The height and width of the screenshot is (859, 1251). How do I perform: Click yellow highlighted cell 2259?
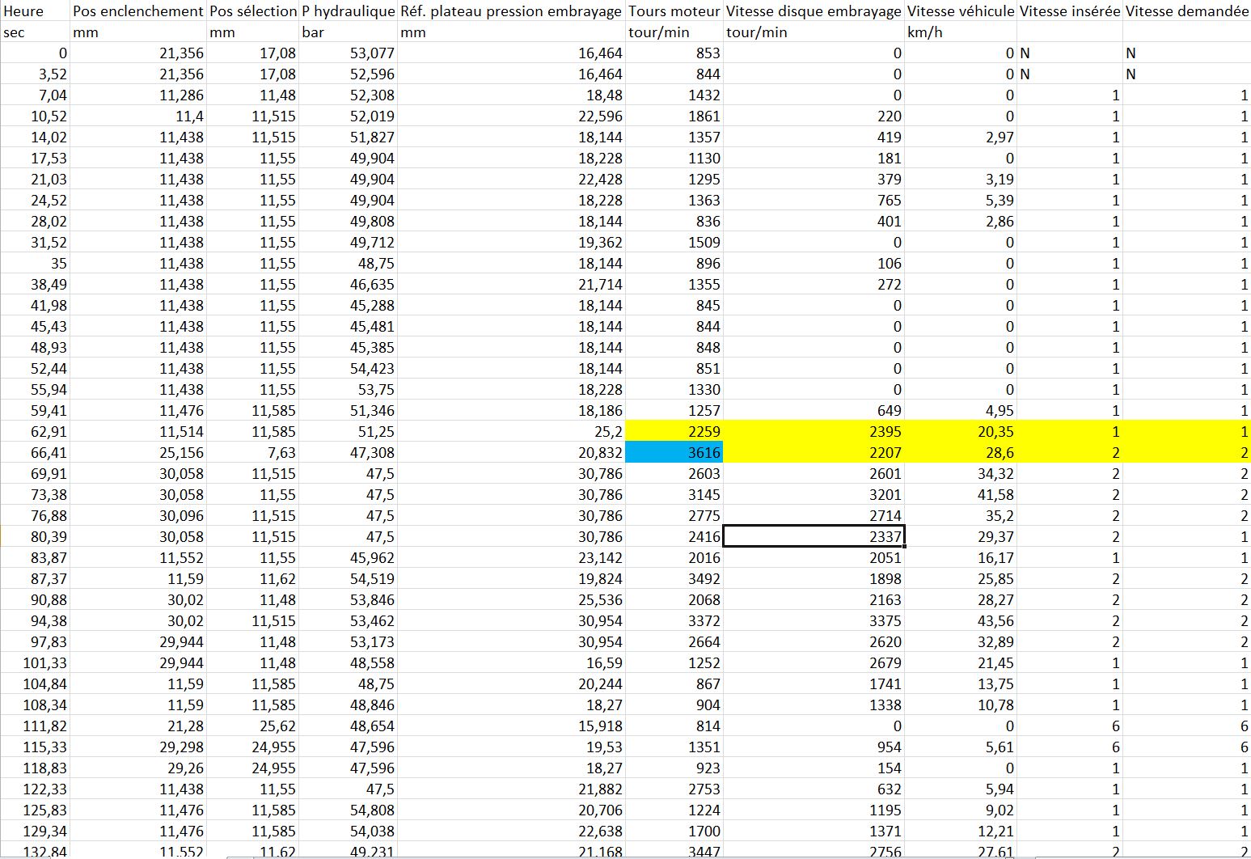point(674,431)
